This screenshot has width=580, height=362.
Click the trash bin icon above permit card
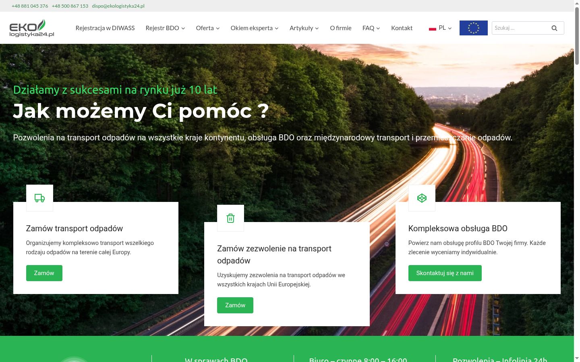tap(230, 218)
